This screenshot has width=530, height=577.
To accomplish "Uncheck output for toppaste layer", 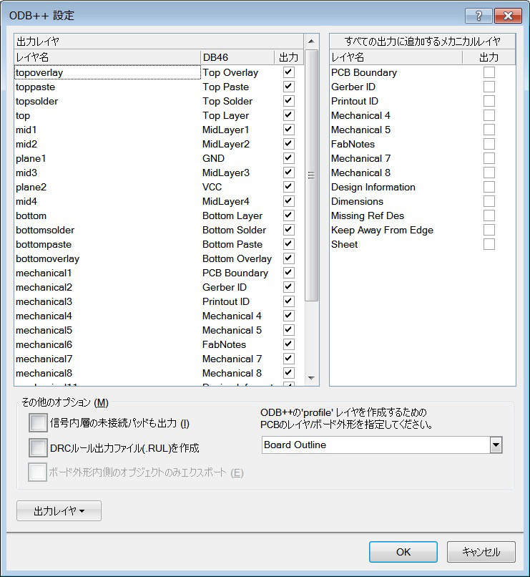I will (289, 87).
